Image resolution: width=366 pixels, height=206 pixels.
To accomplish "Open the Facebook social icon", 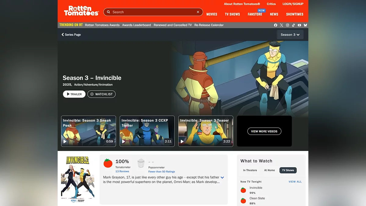I will [x=276, y=25].
